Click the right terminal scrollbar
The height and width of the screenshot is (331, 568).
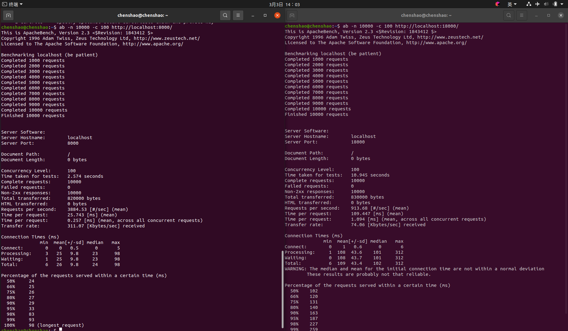[x=566, y=169]
